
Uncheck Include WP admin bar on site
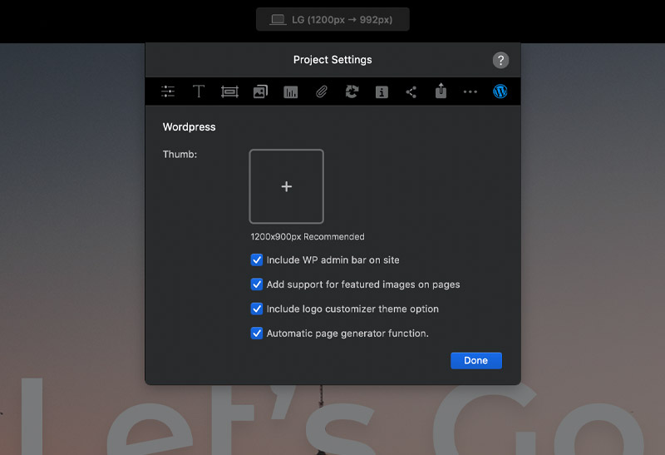(x=257, y=260)
